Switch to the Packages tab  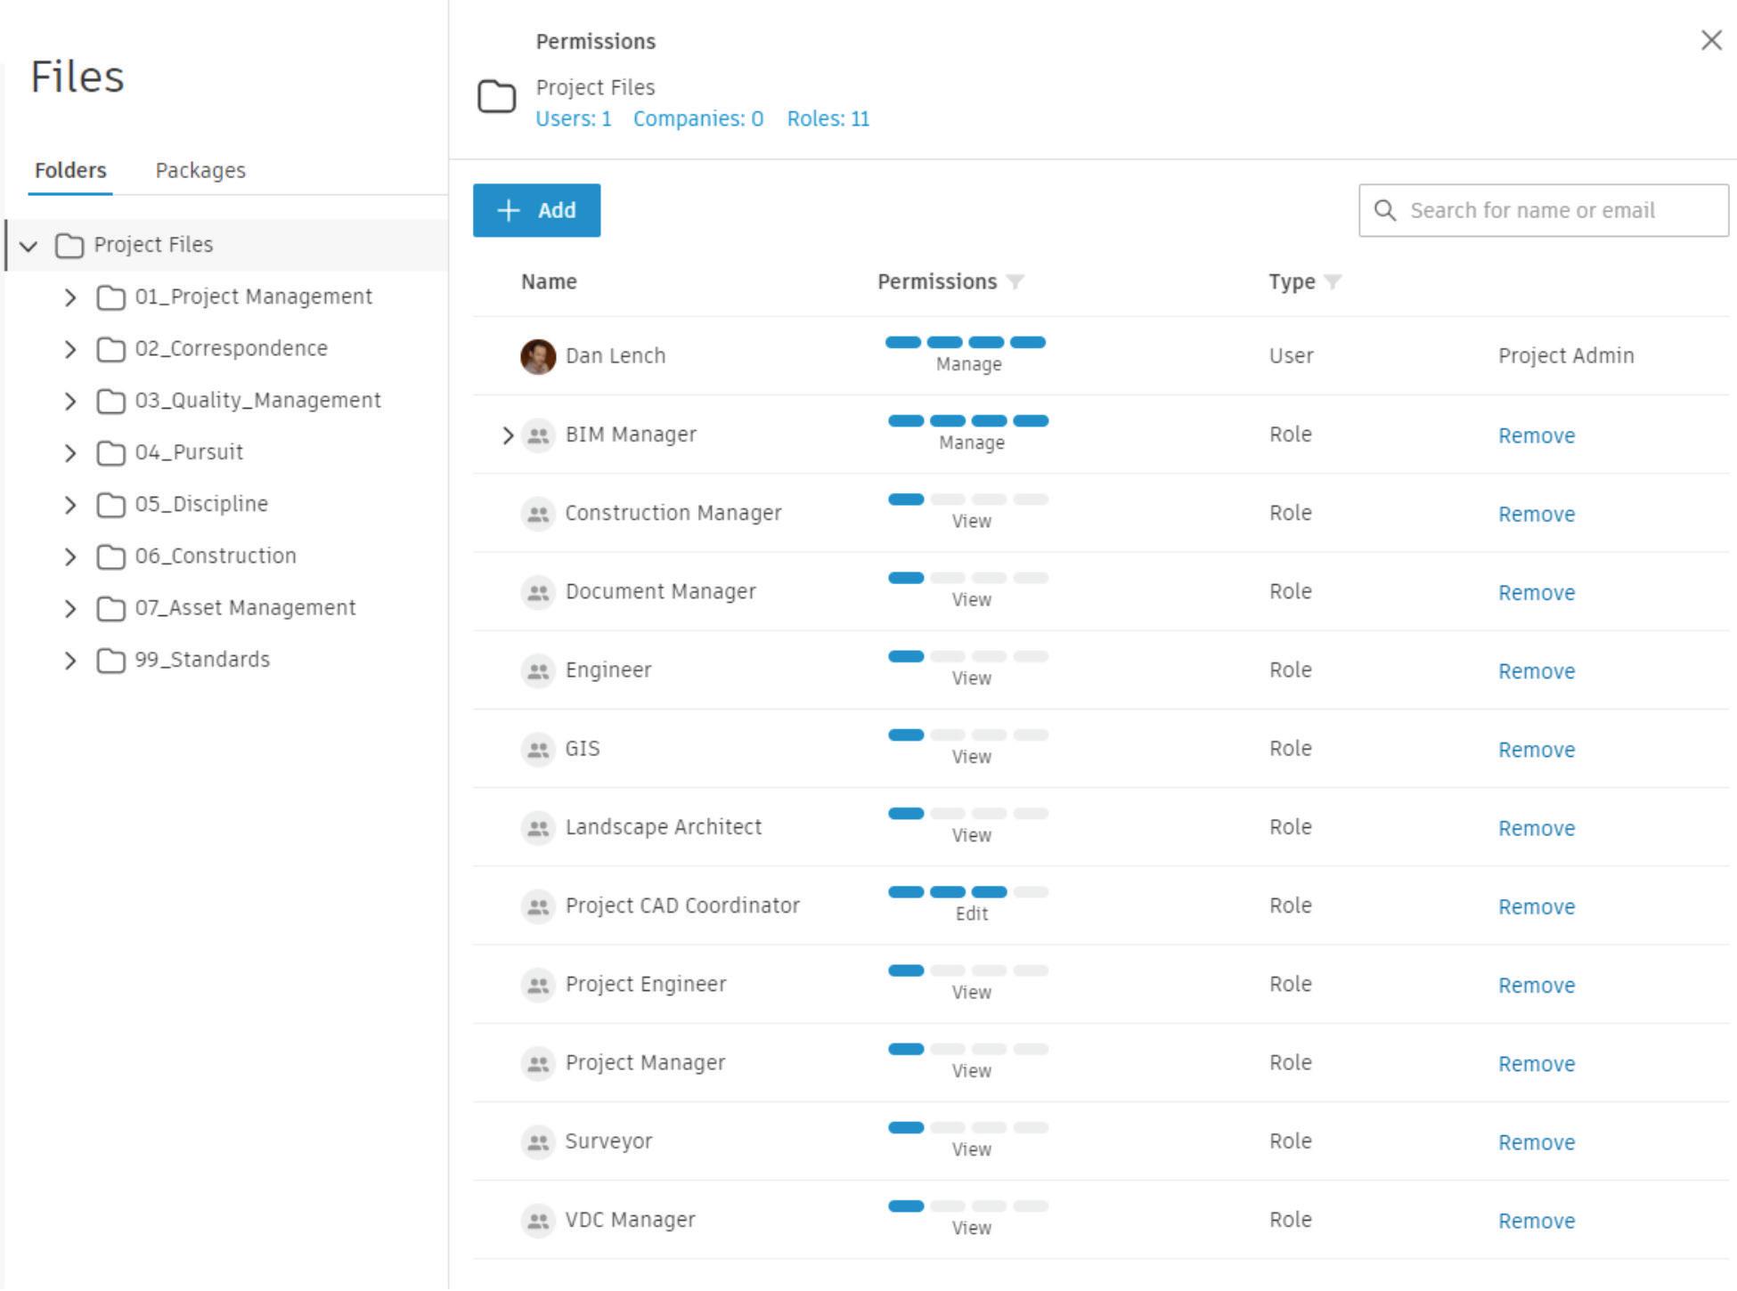point(200,170)
